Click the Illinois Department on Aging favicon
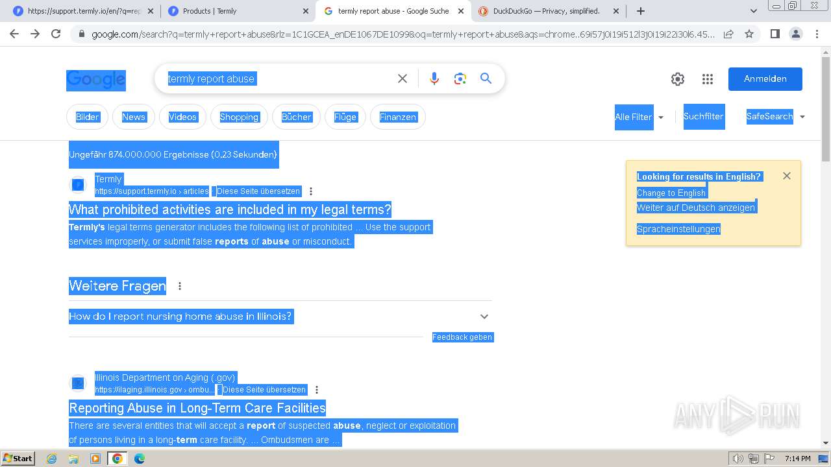 click(78, 383)
